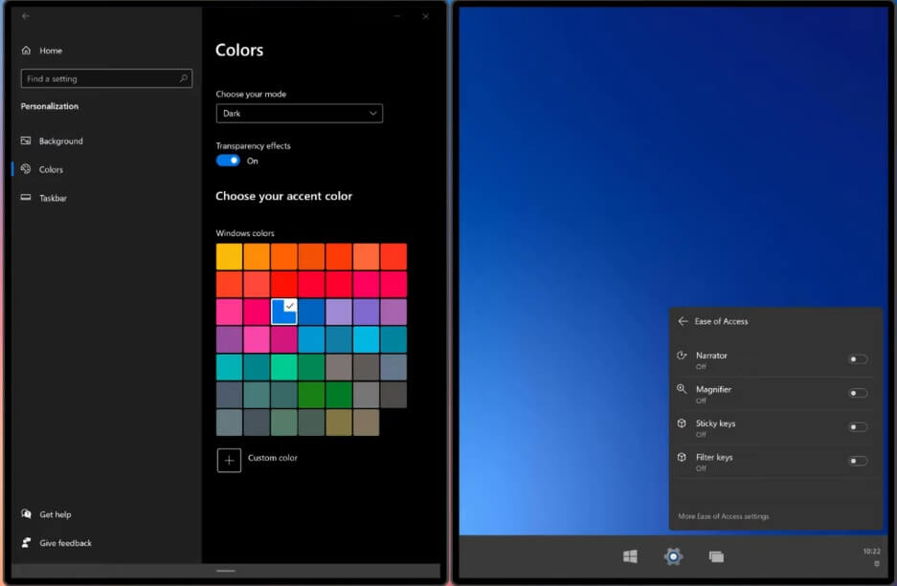Click the Get help icon

click(x=26, y=514)
